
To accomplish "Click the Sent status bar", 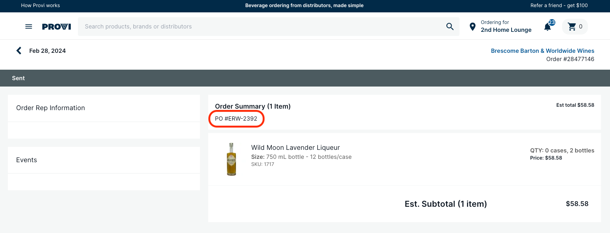I will [18, 78].
